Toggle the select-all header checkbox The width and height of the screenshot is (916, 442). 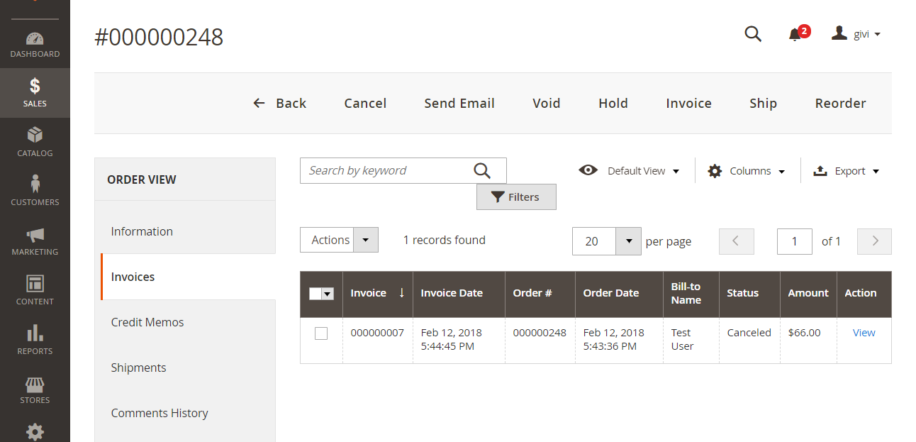point(315,294)
